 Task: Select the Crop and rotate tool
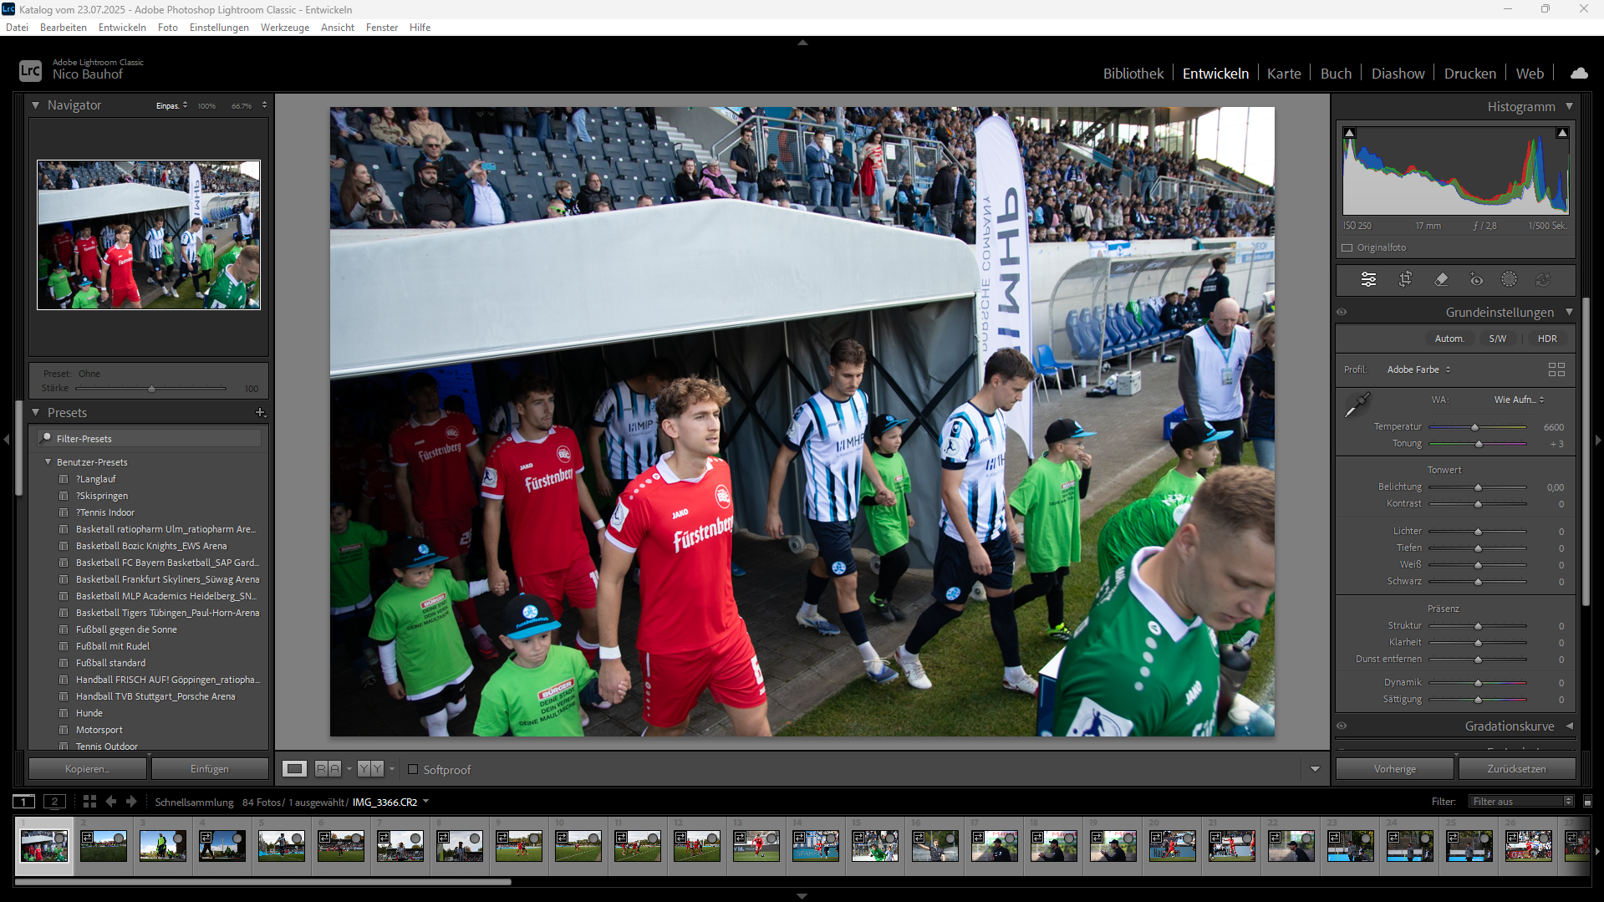(1405, 279)
